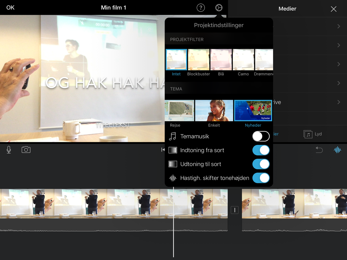Screen dimensions: 347x260
Task: Tap the microphone voiceover icon
Action: pos(9,150)
